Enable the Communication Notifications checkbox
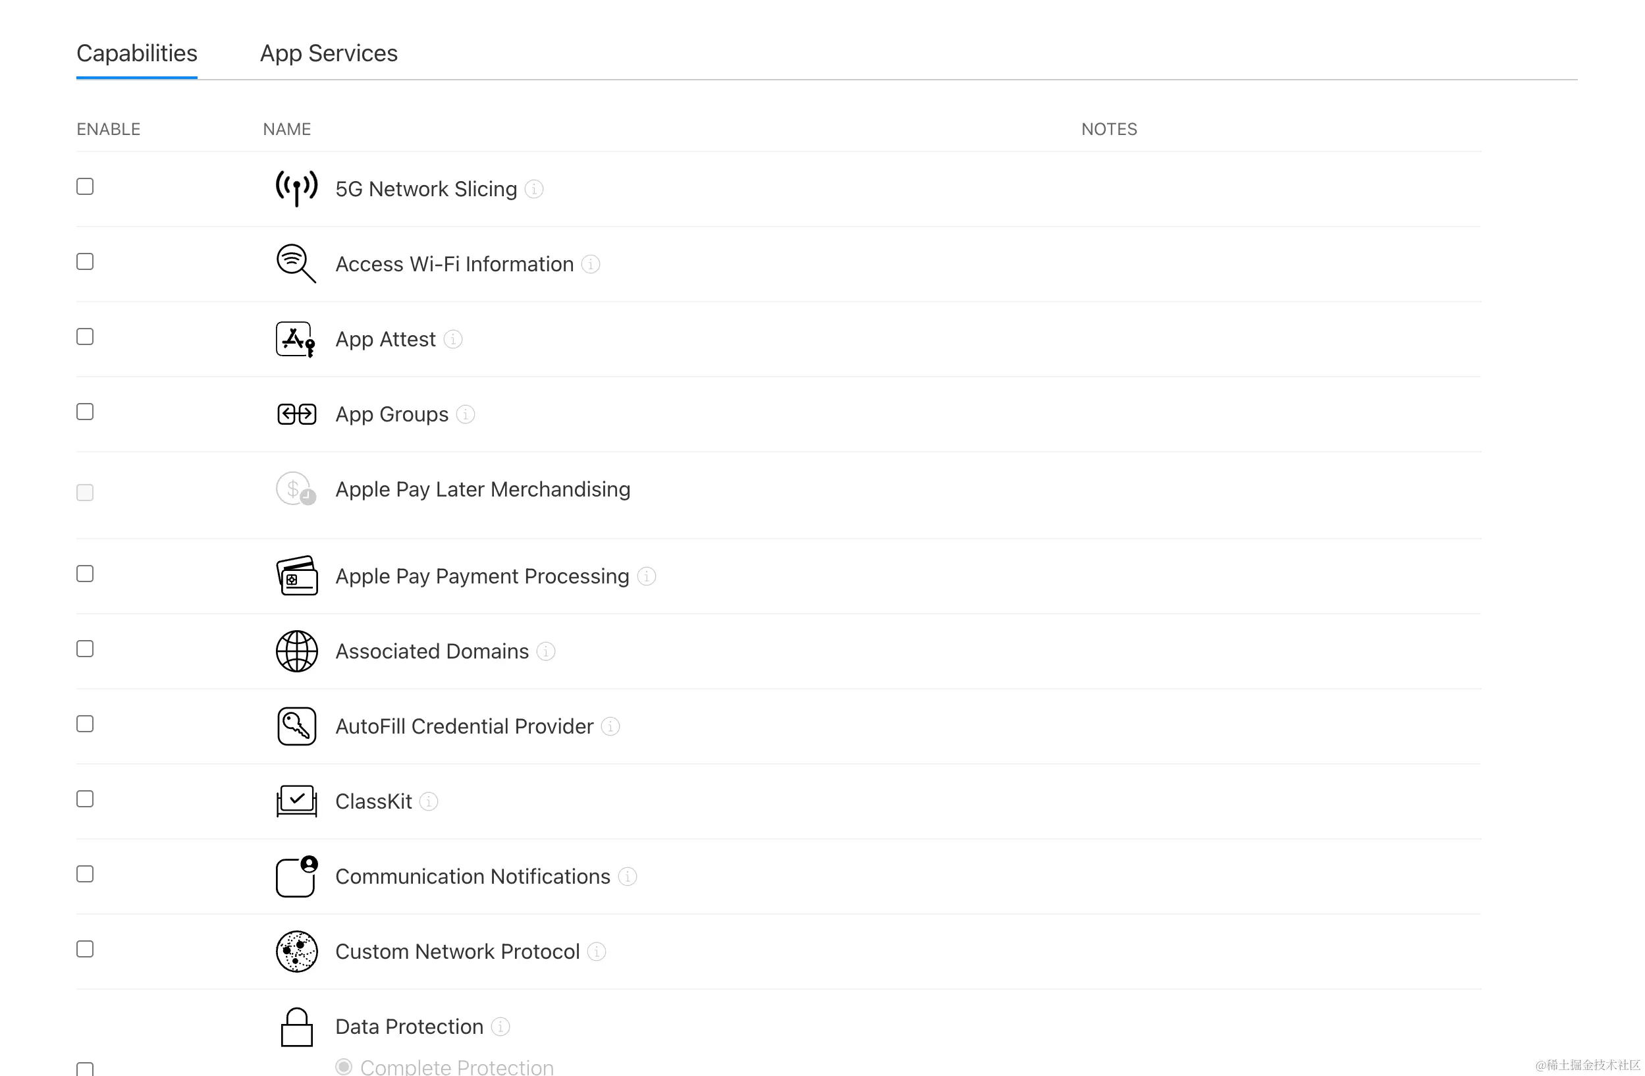Image resolution: width=1645 pixels, height=1076 pixels. (84, 874)
